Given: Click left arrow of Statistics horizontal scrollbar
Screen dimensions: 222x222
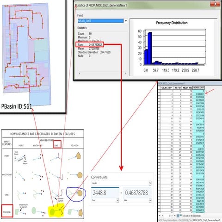Looking at the screenshot, I should point(80,74).
